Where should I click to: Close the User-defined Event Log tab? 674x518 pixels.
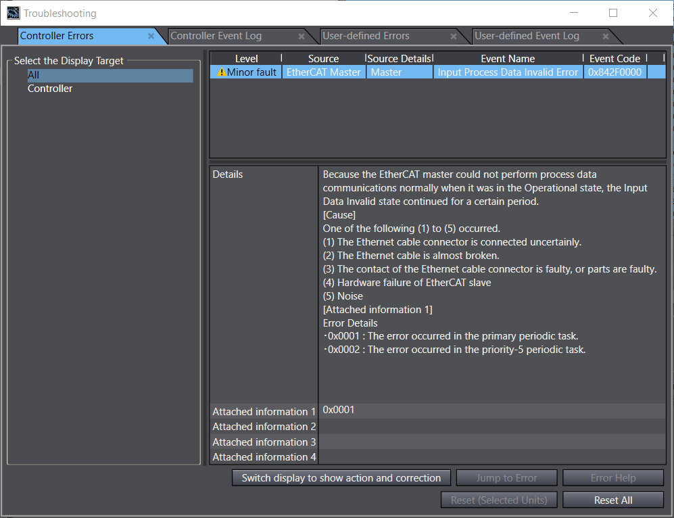606,37
